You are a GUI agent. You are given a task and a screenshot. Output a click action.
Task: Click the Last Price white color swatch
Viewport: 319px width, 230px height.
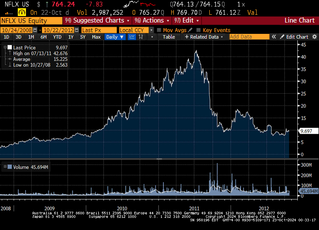[10, 47]
